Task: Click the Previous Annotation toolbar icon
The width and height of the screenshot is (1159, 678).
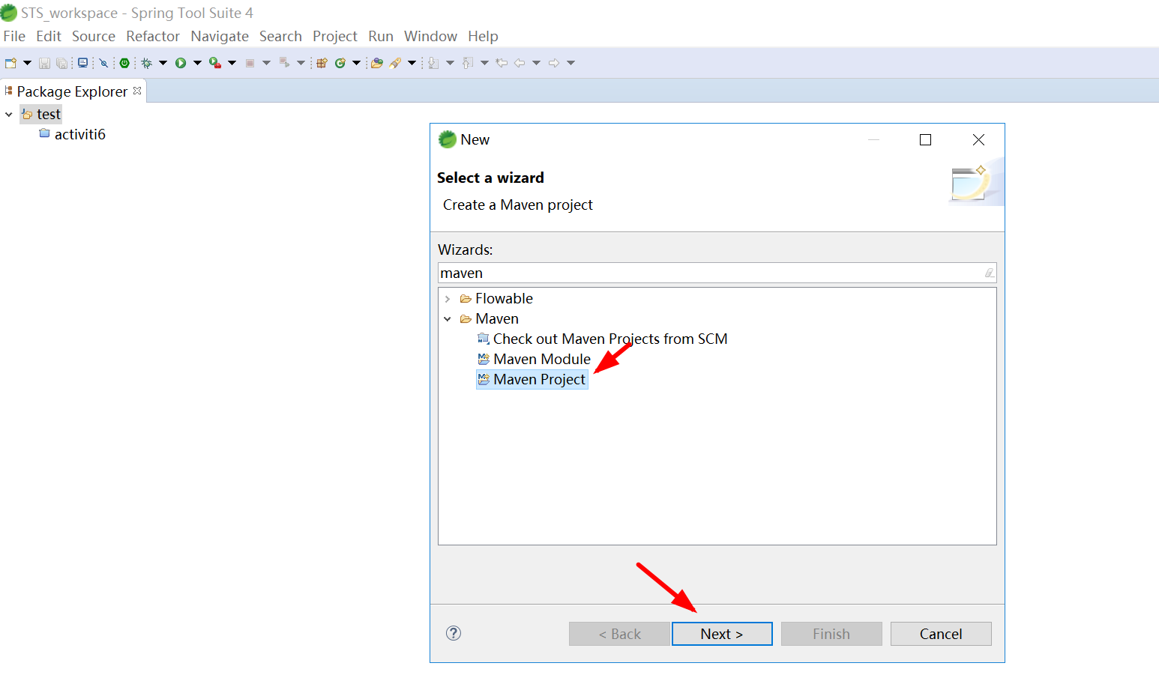Action: pos(468,63)
